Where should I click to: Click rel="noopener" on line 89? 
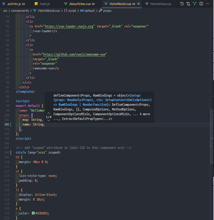(x=45, y=63)
